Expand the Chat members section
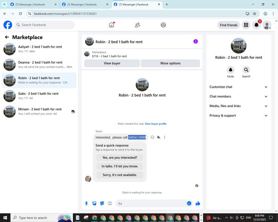 tap(239, 97)
